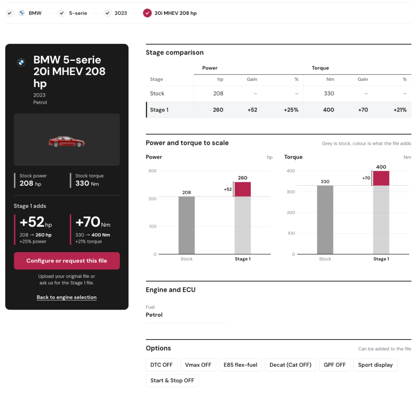Select the E85 flex-fuel option
The height and width of the screenshot is (393, 416).
point(240,365)
